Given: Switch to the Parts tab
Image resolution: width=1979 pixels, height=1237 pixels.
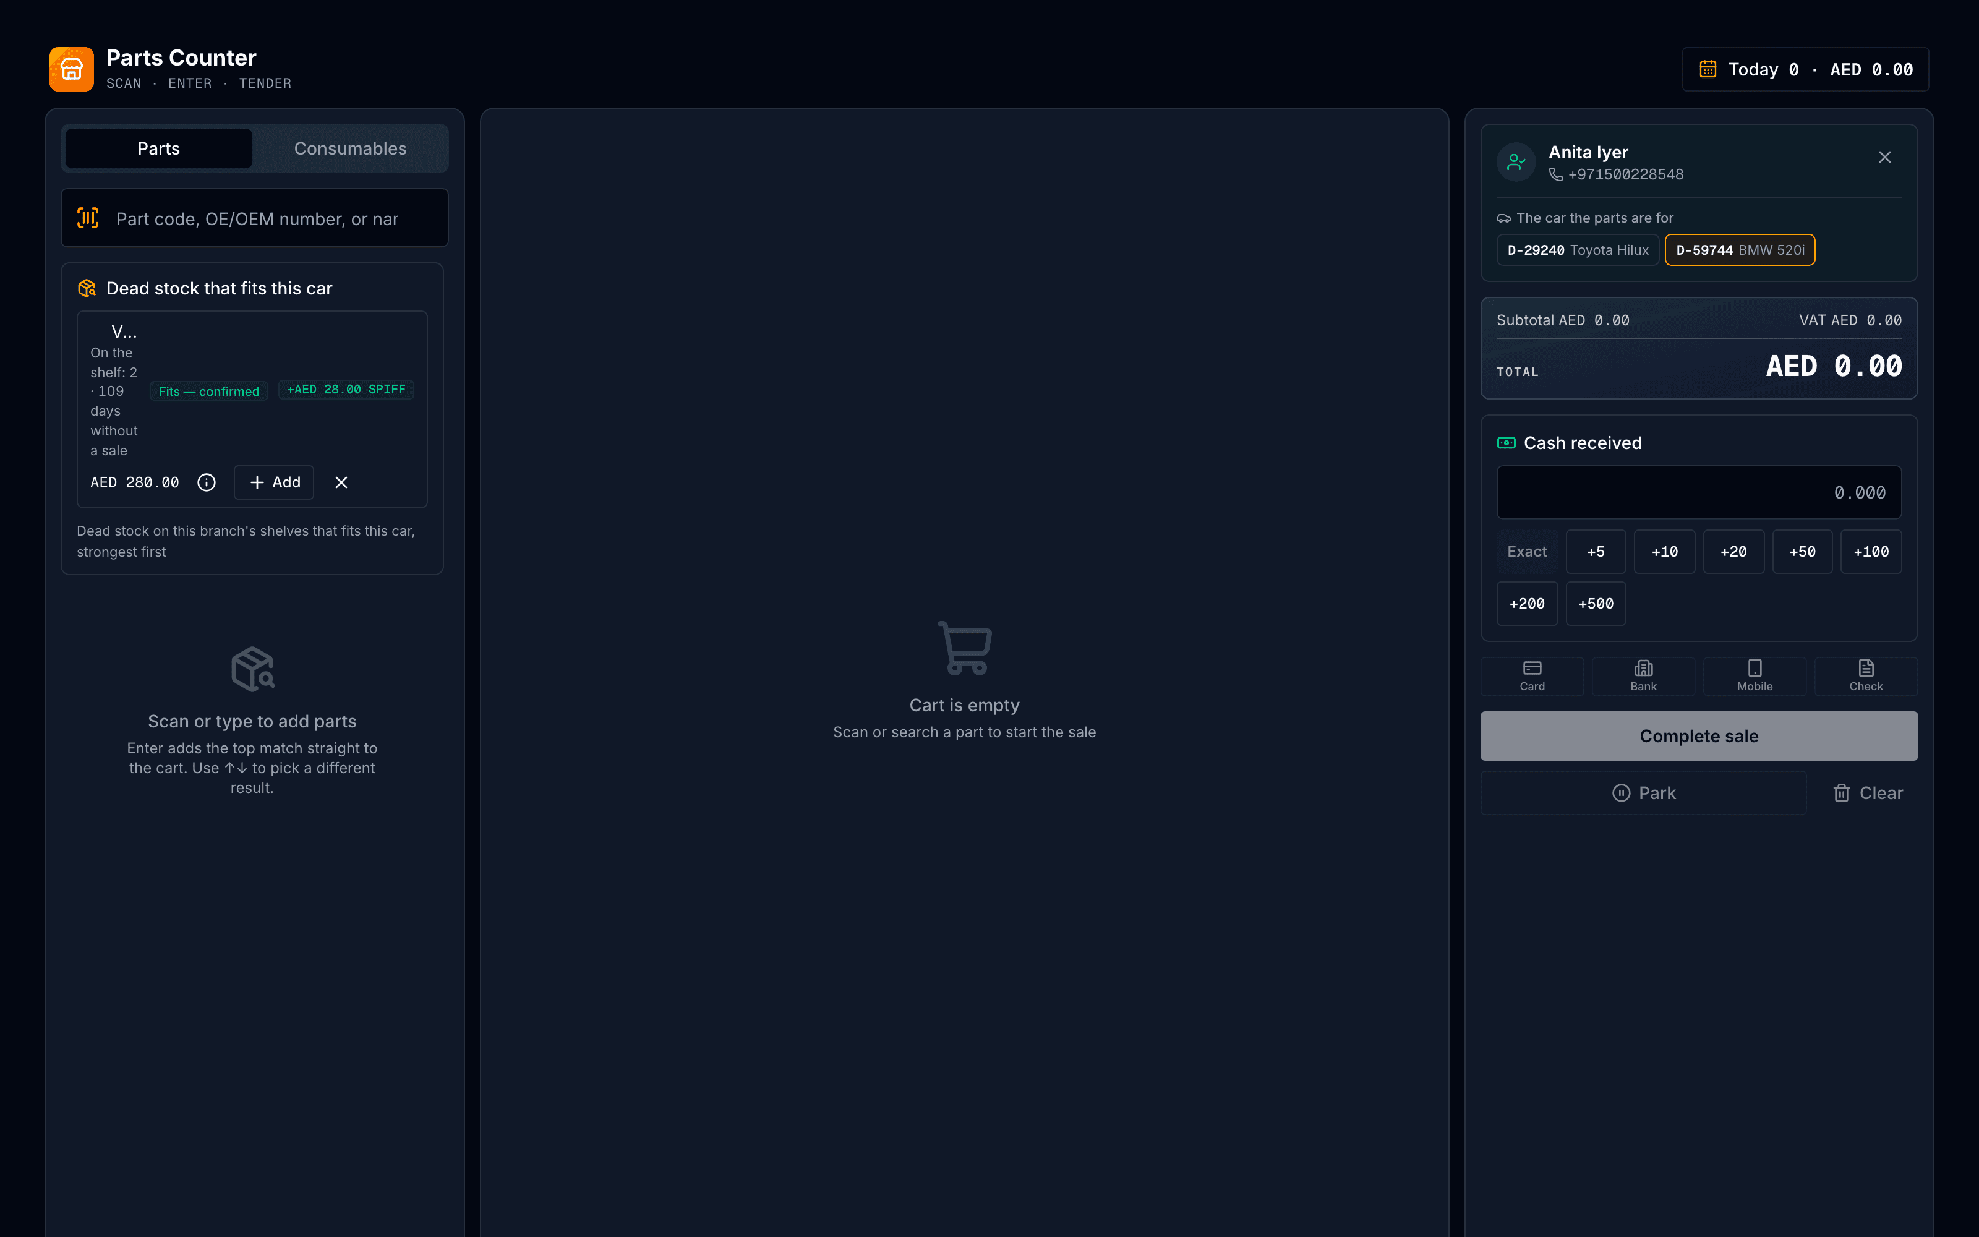Looking at the screenshot, I should coord(159,148).
